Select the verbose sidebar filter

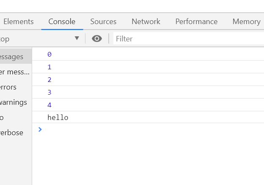[x=12, y=133]
